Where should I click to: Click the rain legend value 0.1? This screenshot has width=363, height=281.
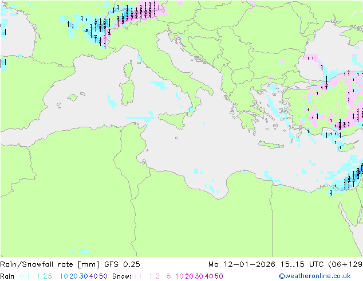tap(25, 276)
